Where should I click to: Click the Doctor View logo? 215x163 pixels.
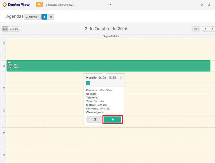point(16,5)
